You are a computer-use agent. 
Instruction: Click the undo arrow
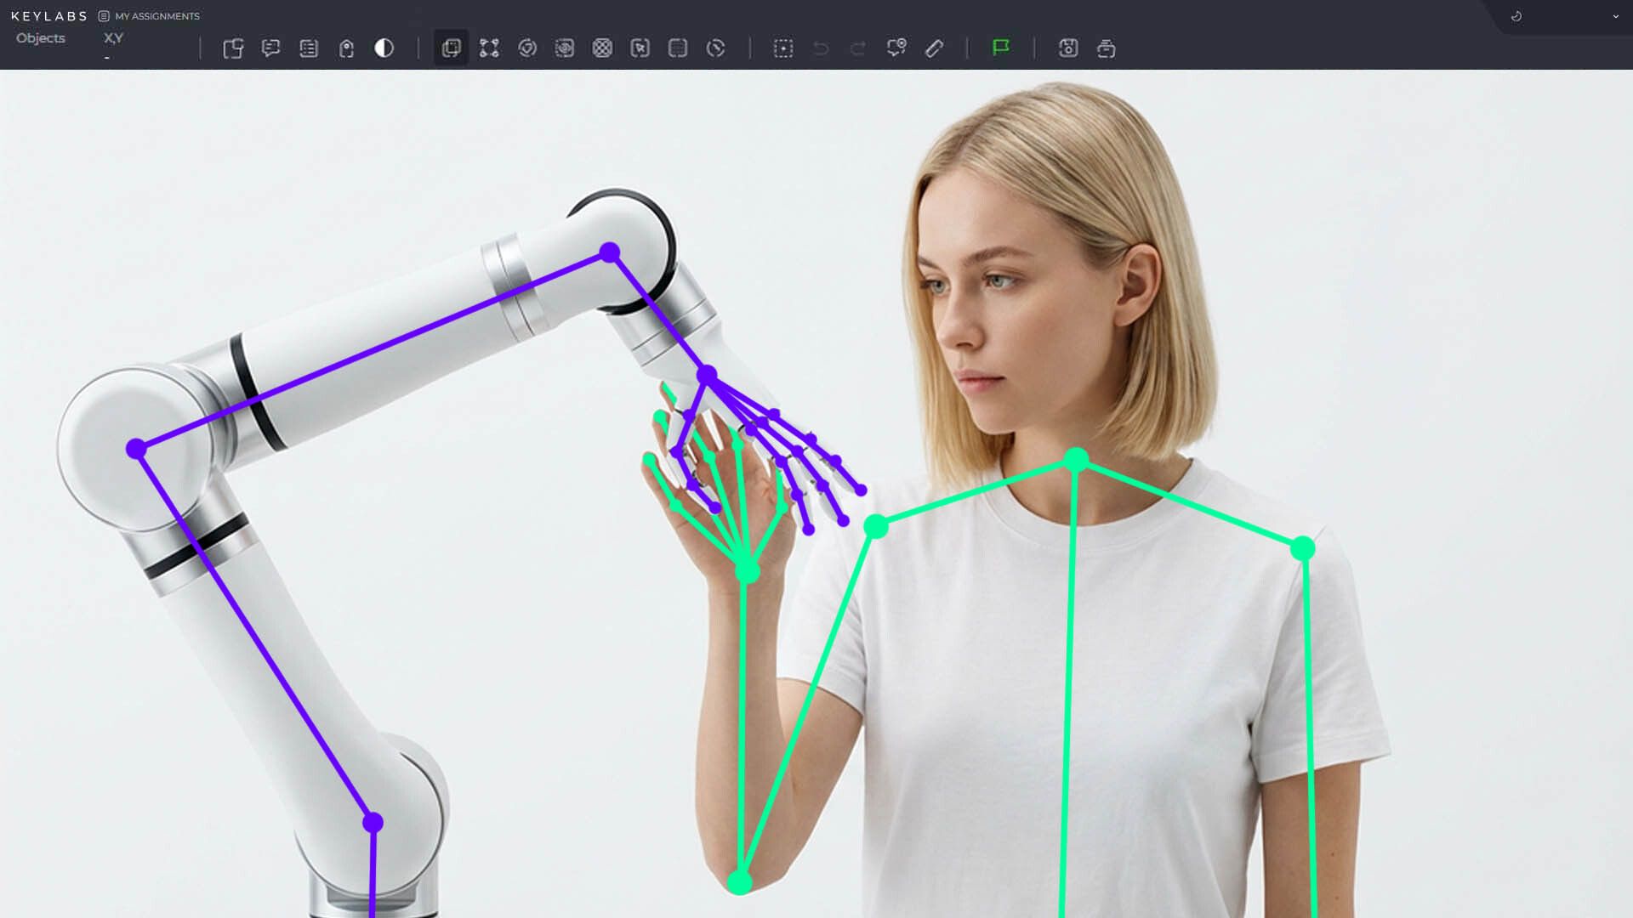pyautogui.click(x=821, y=48)
